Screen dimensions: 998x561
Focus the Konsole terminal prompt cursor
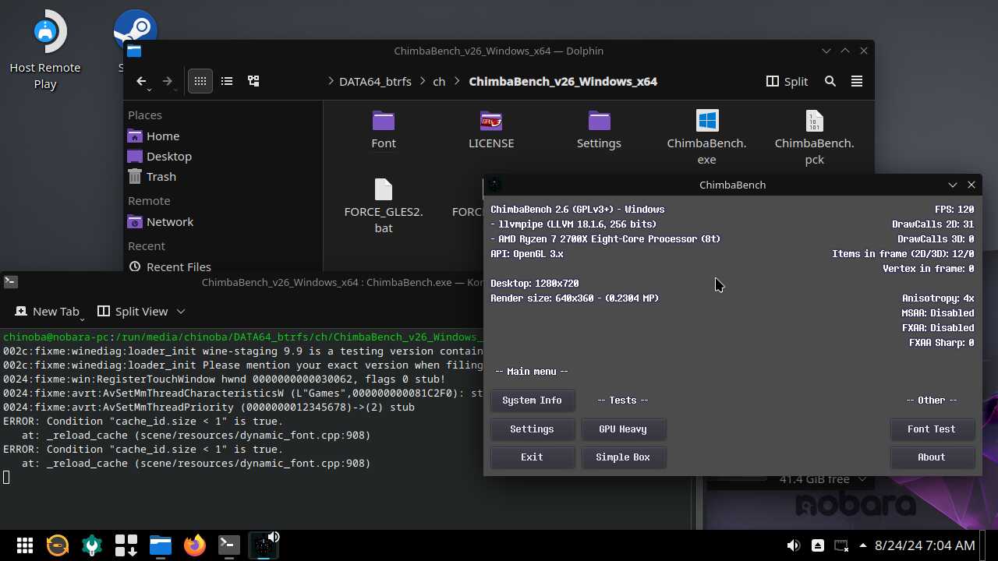(x=7, y=477)
